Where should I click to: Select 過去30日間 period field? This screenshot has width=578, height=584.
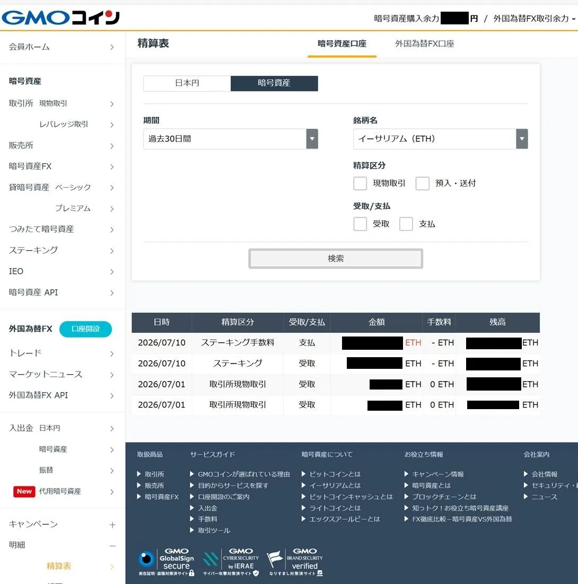point(231,139)
